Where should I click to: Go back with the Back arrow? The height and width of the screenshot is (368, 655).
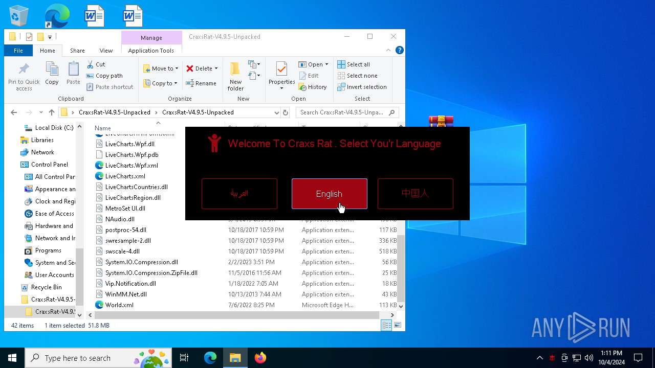tap(14, 112)
